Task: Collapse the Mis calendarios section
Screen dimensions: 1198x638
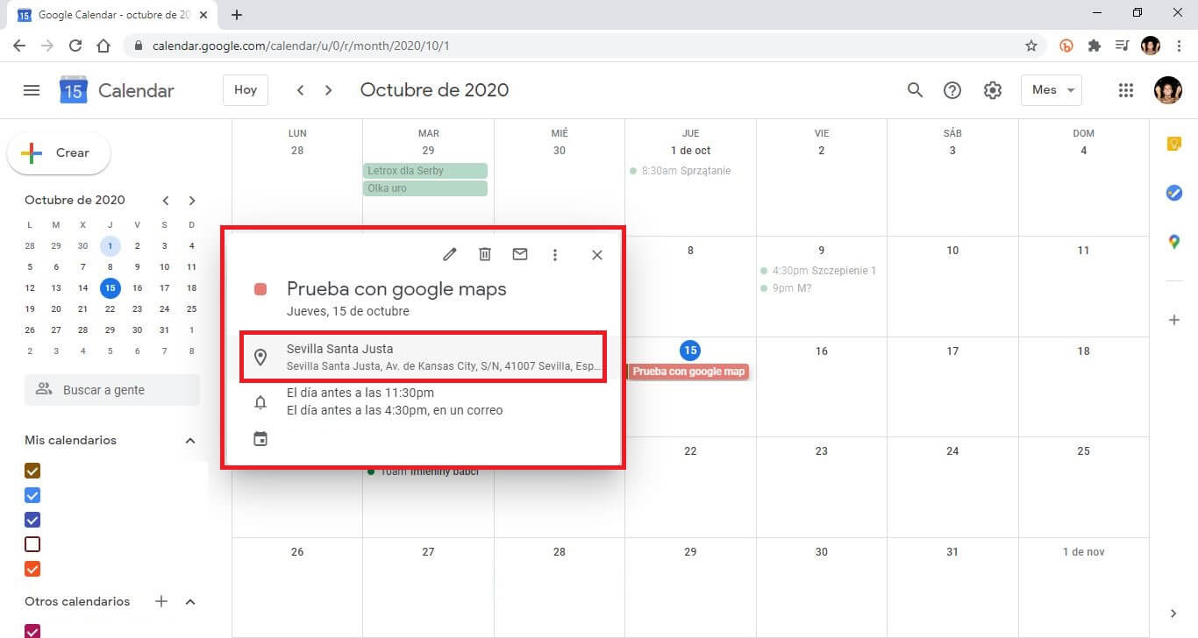Action: (x=190, y=441)
